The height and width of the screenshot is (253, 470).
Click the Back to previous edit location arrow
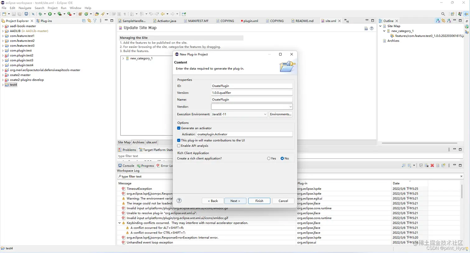(163, 14)
